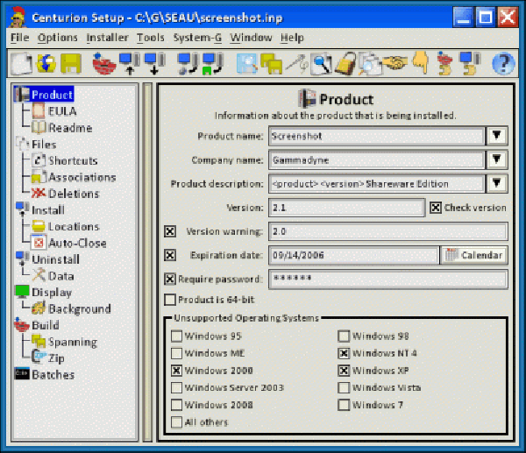526x453 pixels.
Task: Click the magnifying glass toolbar icon
Action: 322,64
